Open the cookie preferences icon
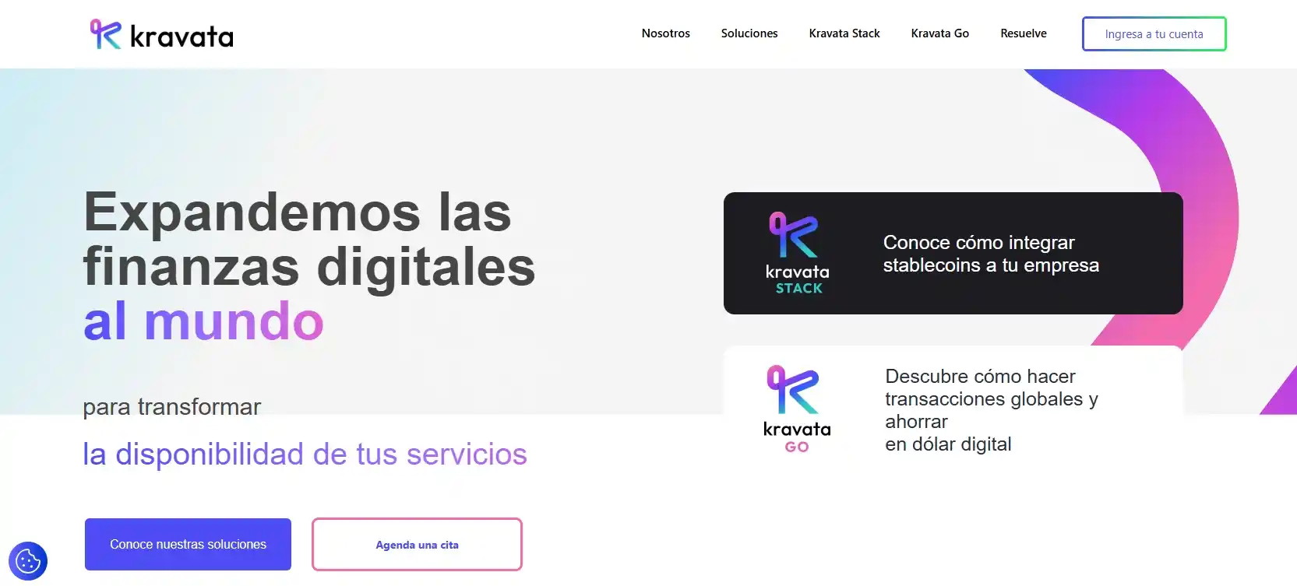Image resolution: width=1297 pixels, height=586 pixels. 28,560
